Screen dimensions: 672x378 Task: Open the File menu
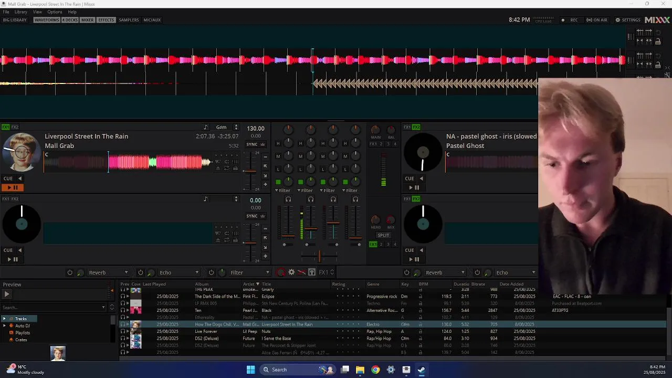[x=6, y=12]
